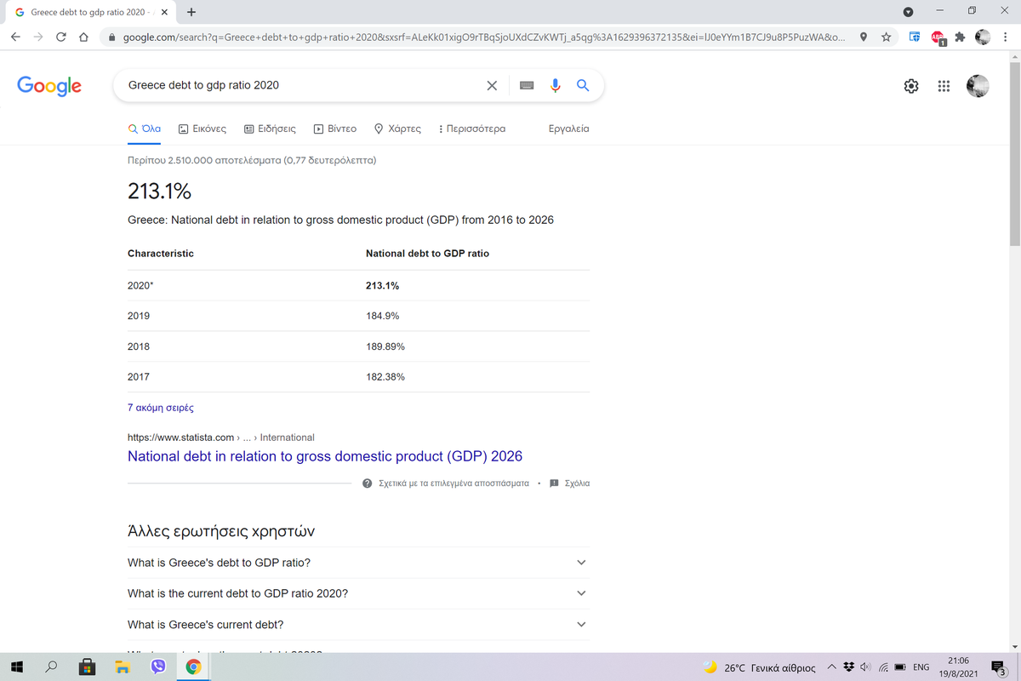Switch to the Εικόνες results tab
Screen dimensions: 1021x681
pyautogui.click(x=202, y=129)
